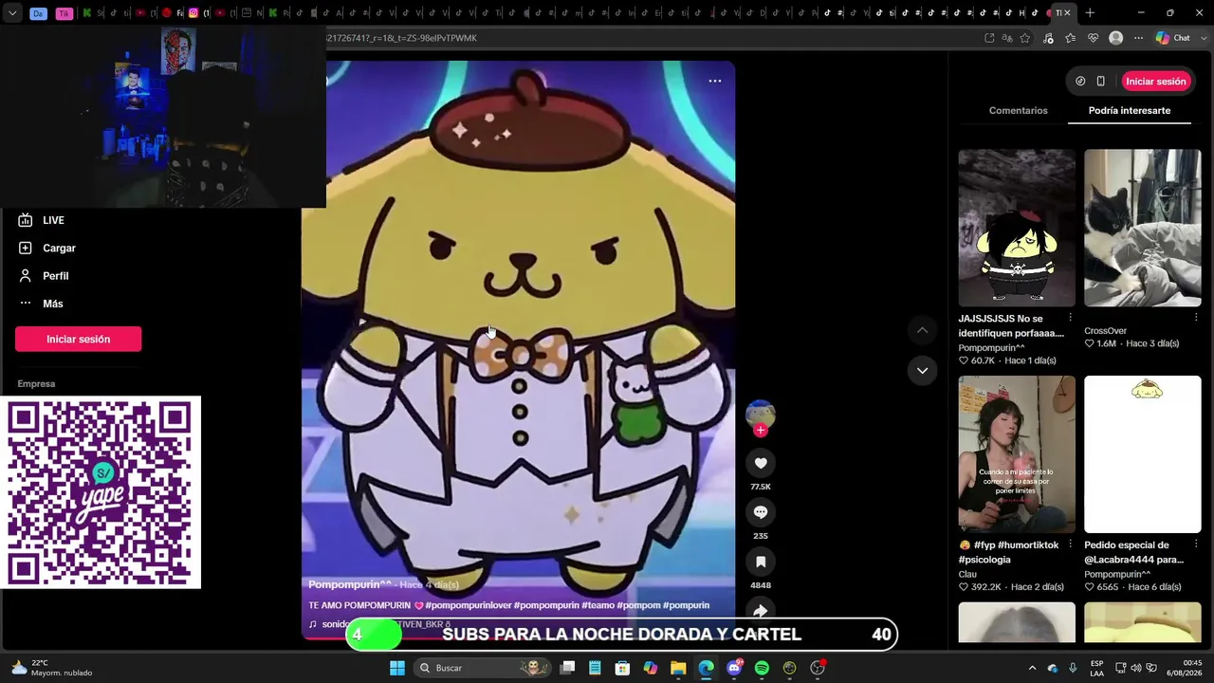Open more options for CrossOver video

(1196, 318)
